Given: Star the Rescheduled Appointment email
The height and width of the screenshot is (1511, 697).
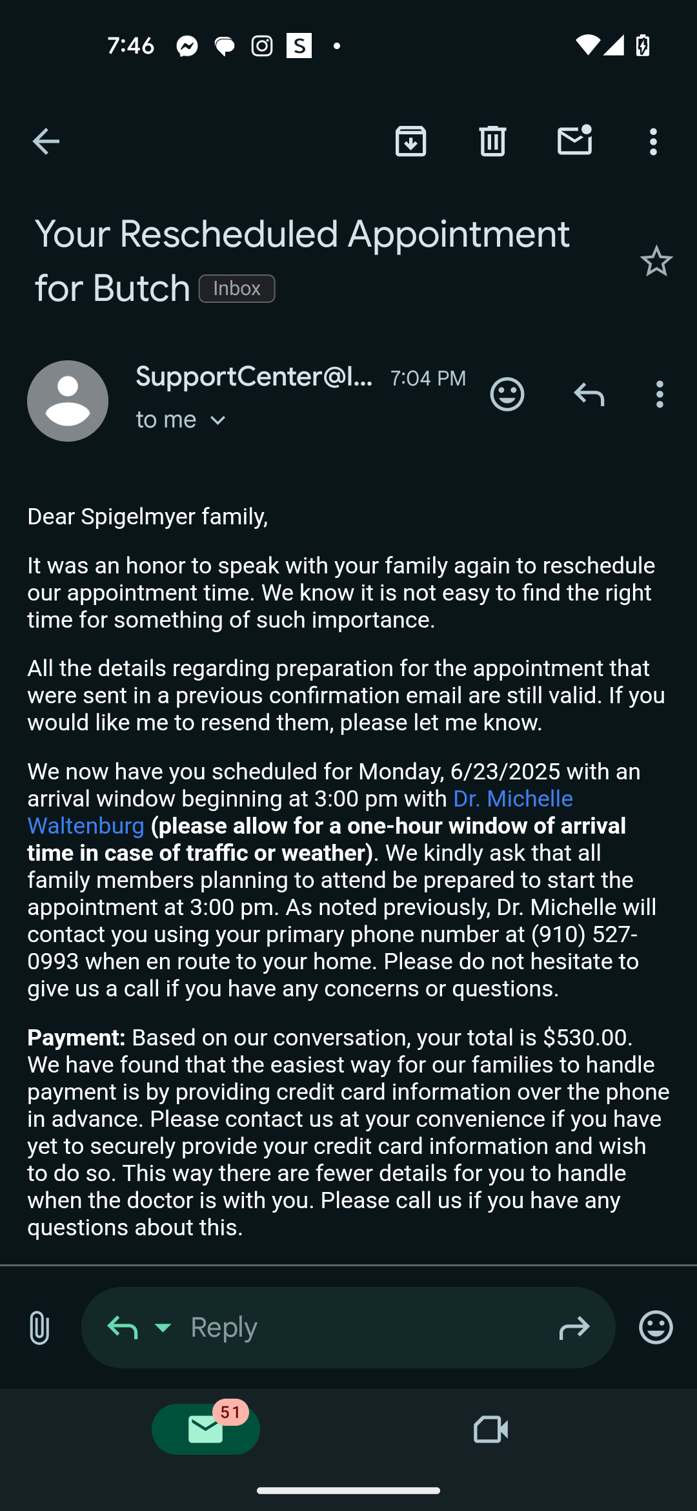Looking at the screenshot, I should pos(656,262).
